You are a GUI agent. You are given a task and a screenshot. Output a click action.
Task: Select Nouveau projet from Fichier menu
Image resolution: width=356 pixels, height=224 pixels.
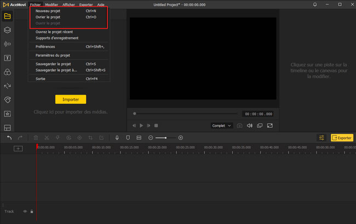point(49,11)
